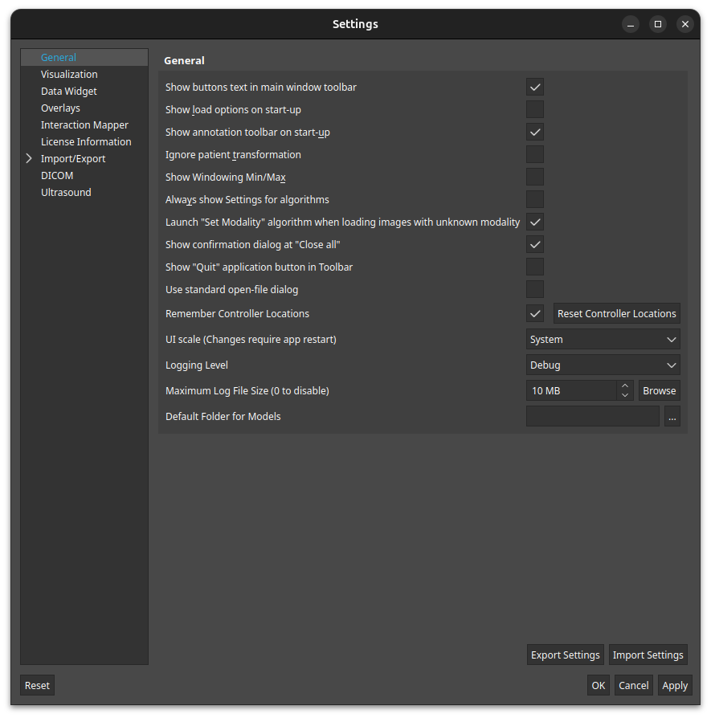
Task: Tick the Show Windowing Min/Max checkbox
Action: tap(534, 177)
